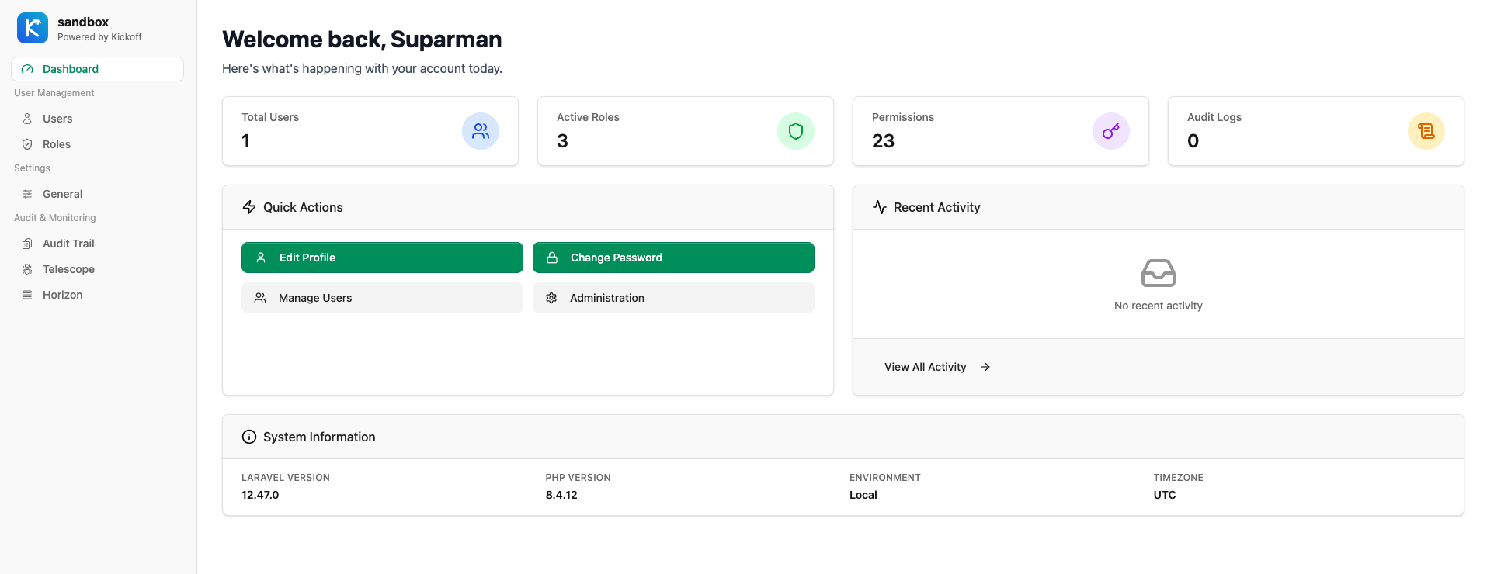Click the System Information info icon
This screenshot has height=574, width=1487.
(249, 437)
